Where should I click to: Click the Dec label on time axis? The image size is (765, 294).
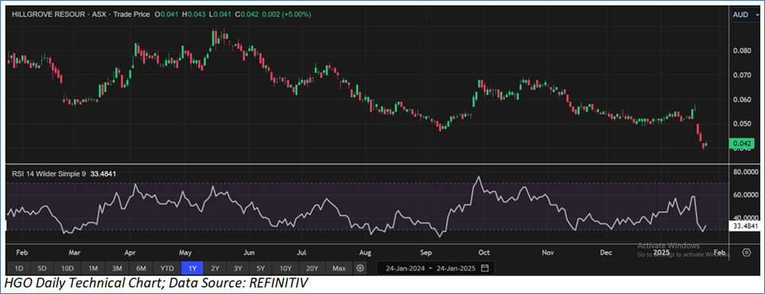pyautogui.click(x=606, y=253)
